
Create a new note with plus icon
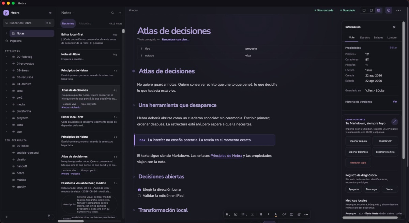pos(120,13)
